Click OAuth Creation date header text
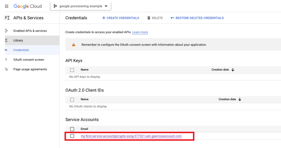 point(227,99)
